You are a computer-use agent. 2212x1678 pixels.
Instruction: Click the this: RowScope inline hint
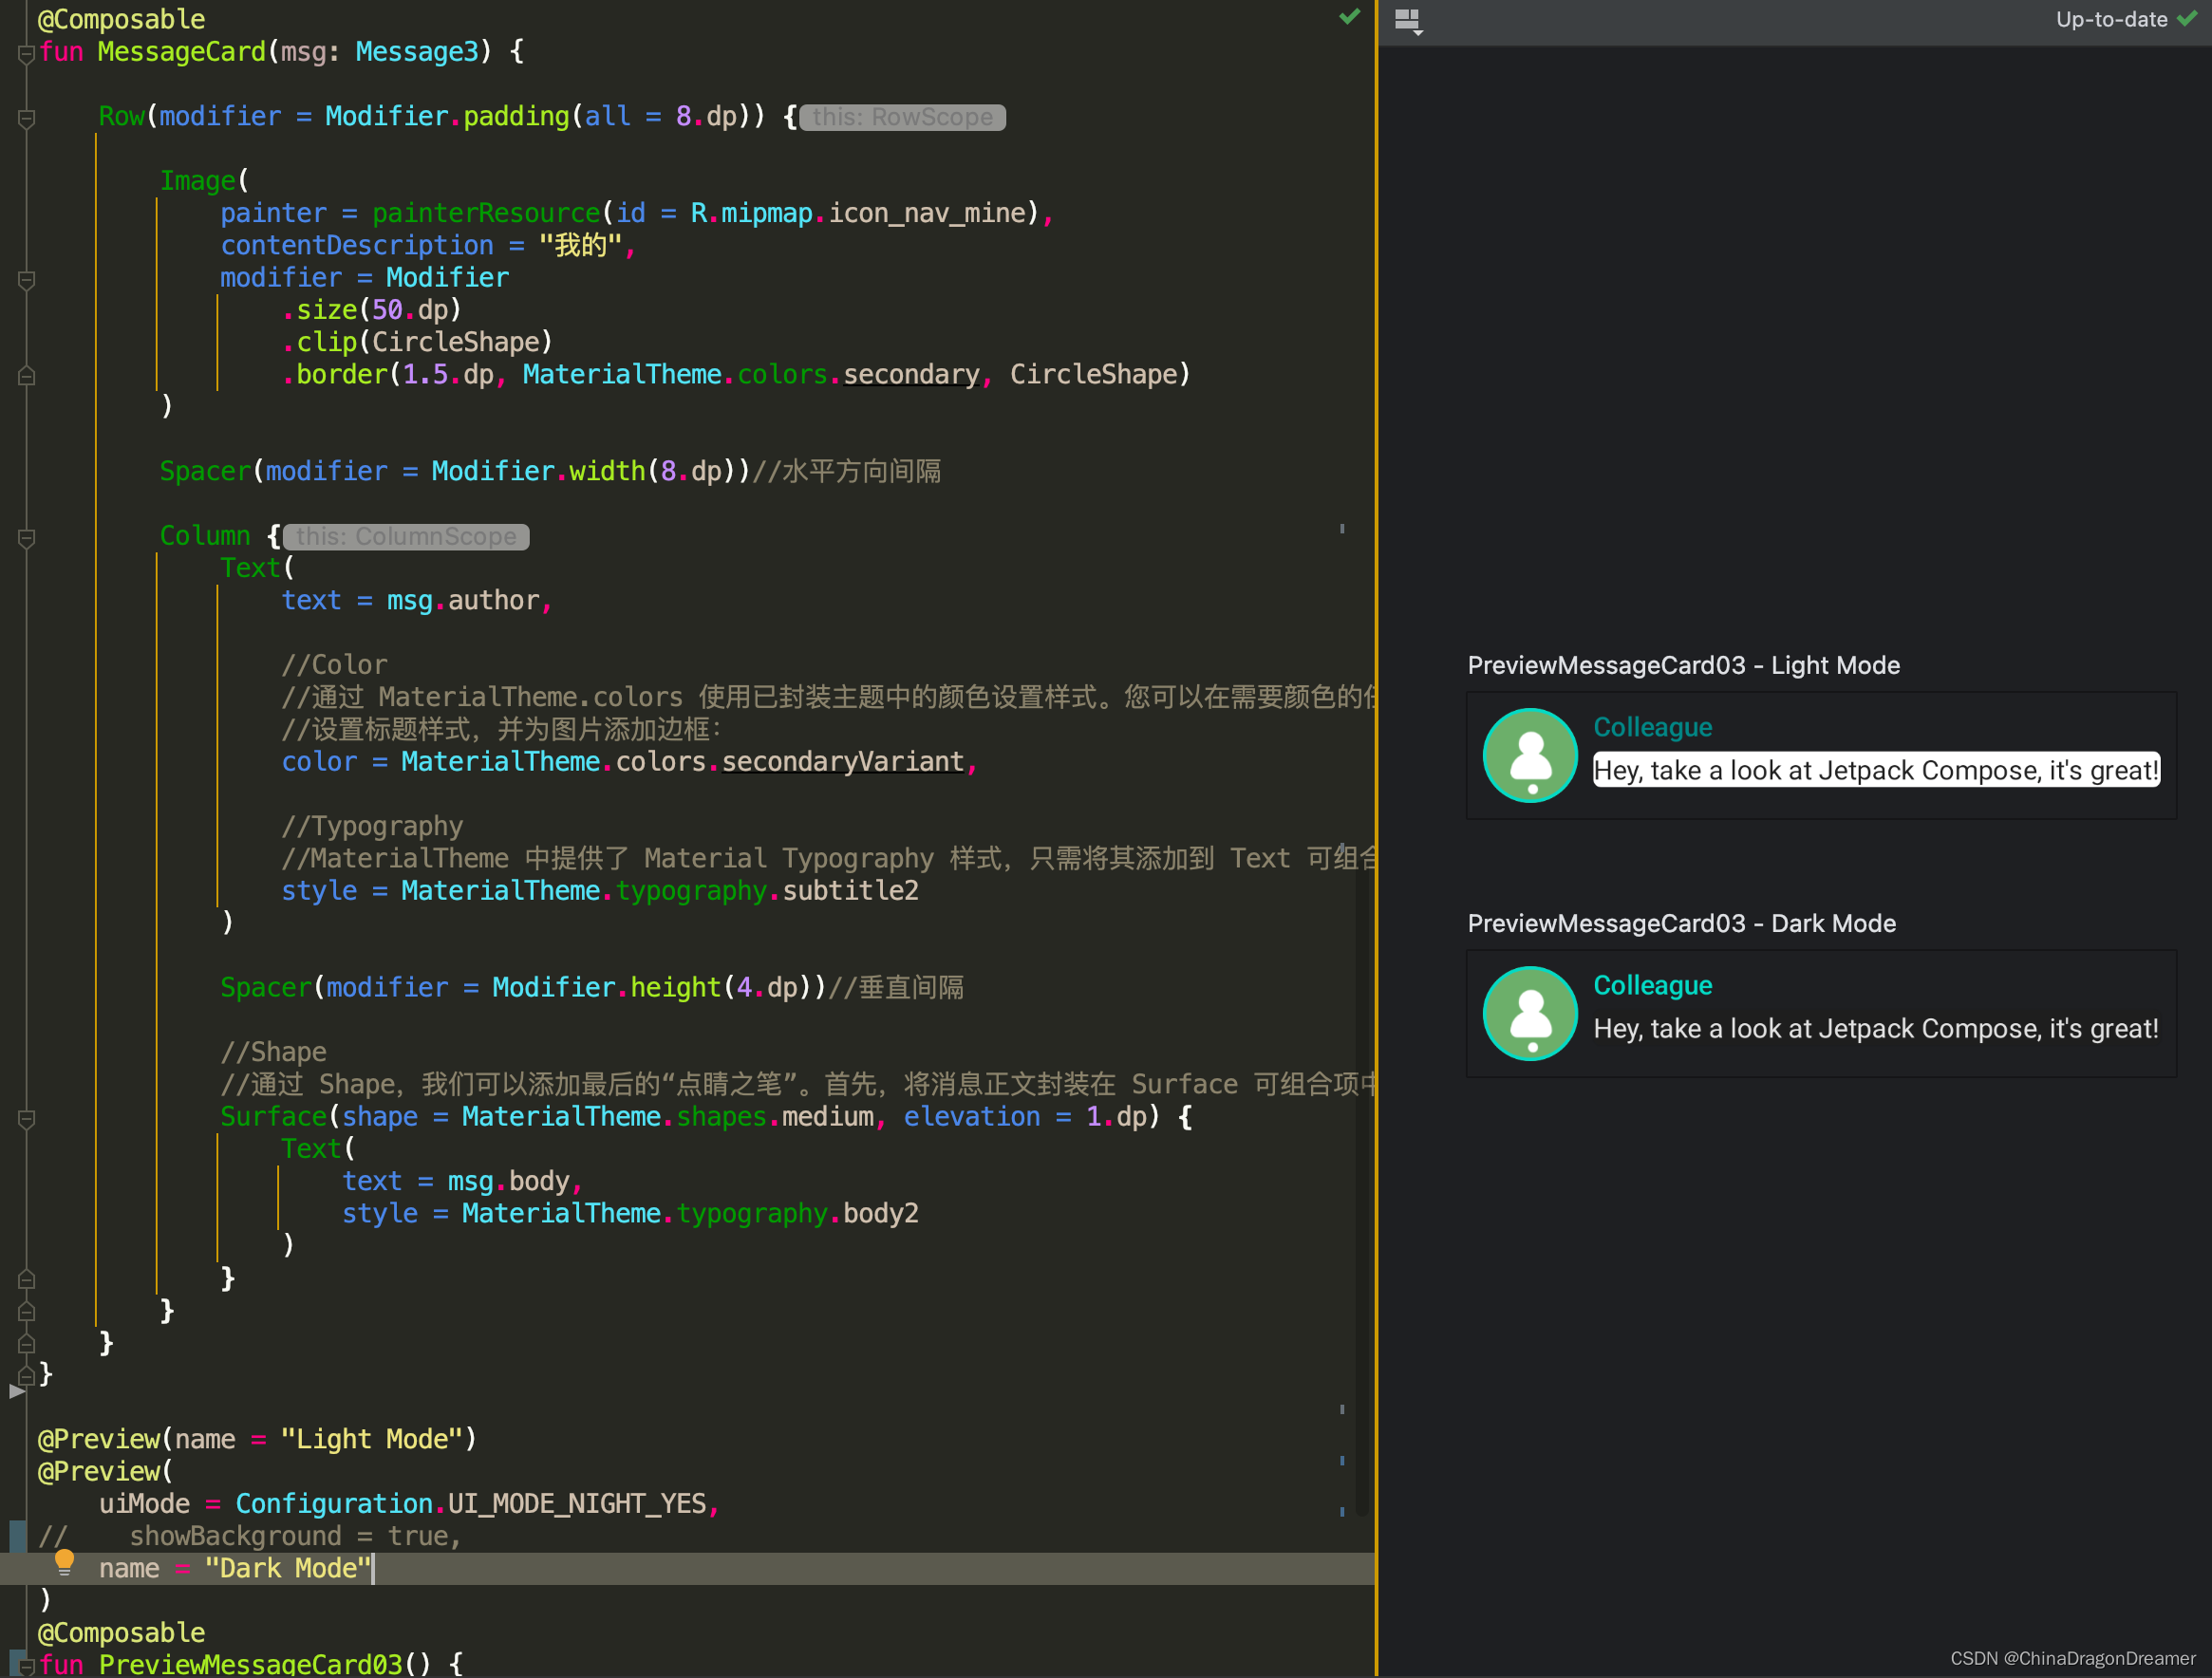pyautogui.click(x=901, y=117)
